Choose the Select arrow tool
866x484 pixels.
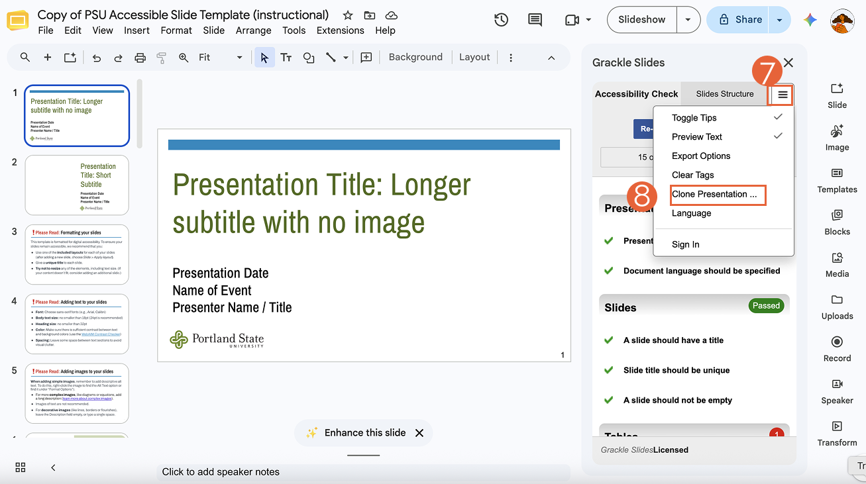coord(265,58)
